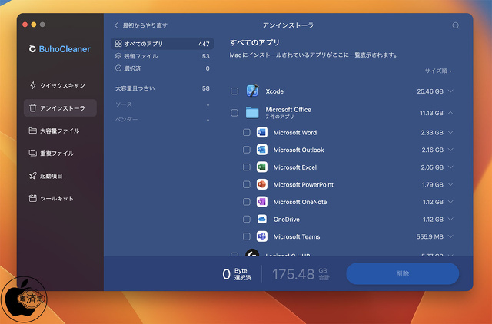Click 最初からやり直す back link
492x324 pixels.
pos(141,25)
